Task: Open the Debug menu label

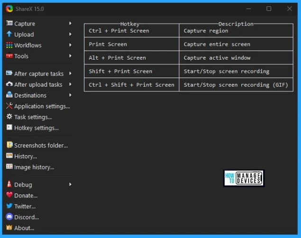Action: [x=23, y=185]
